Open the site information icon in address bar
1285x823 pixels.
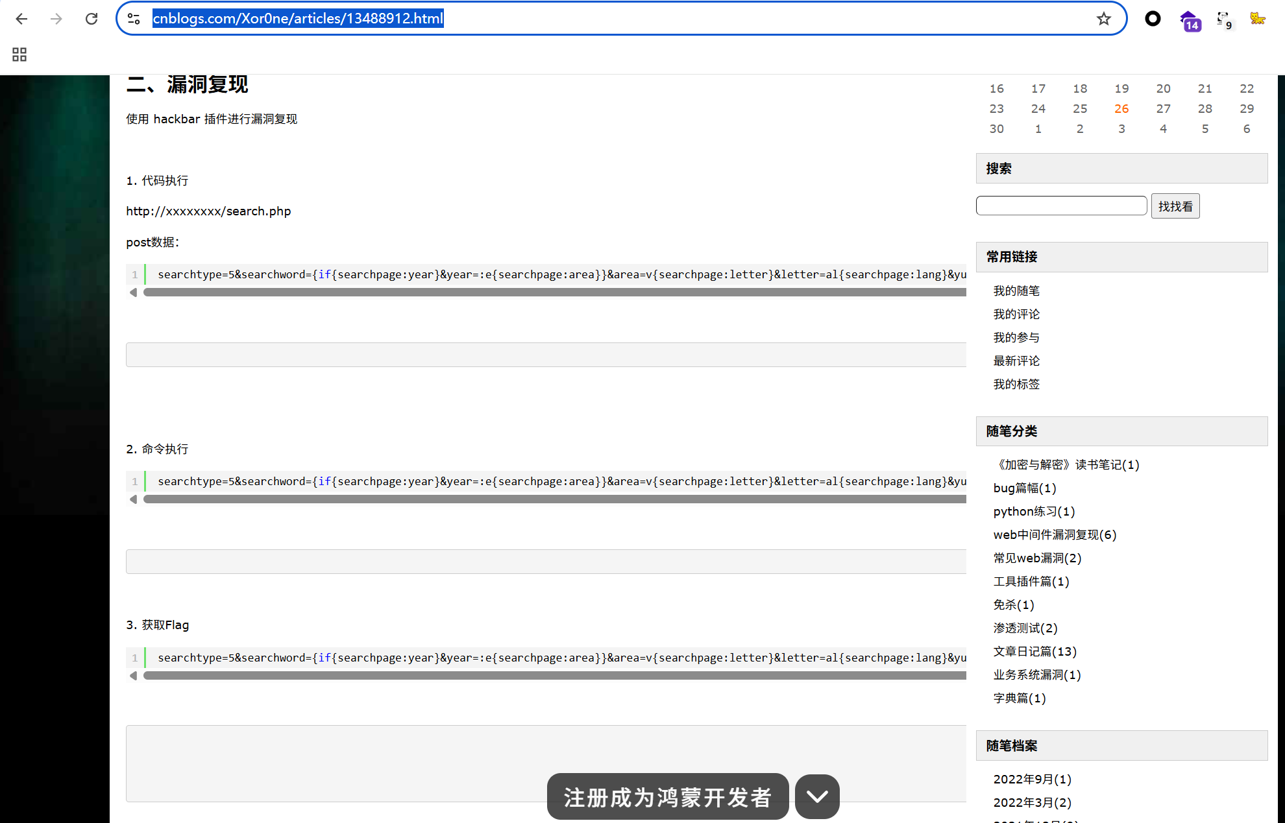(x=134, y=19)
